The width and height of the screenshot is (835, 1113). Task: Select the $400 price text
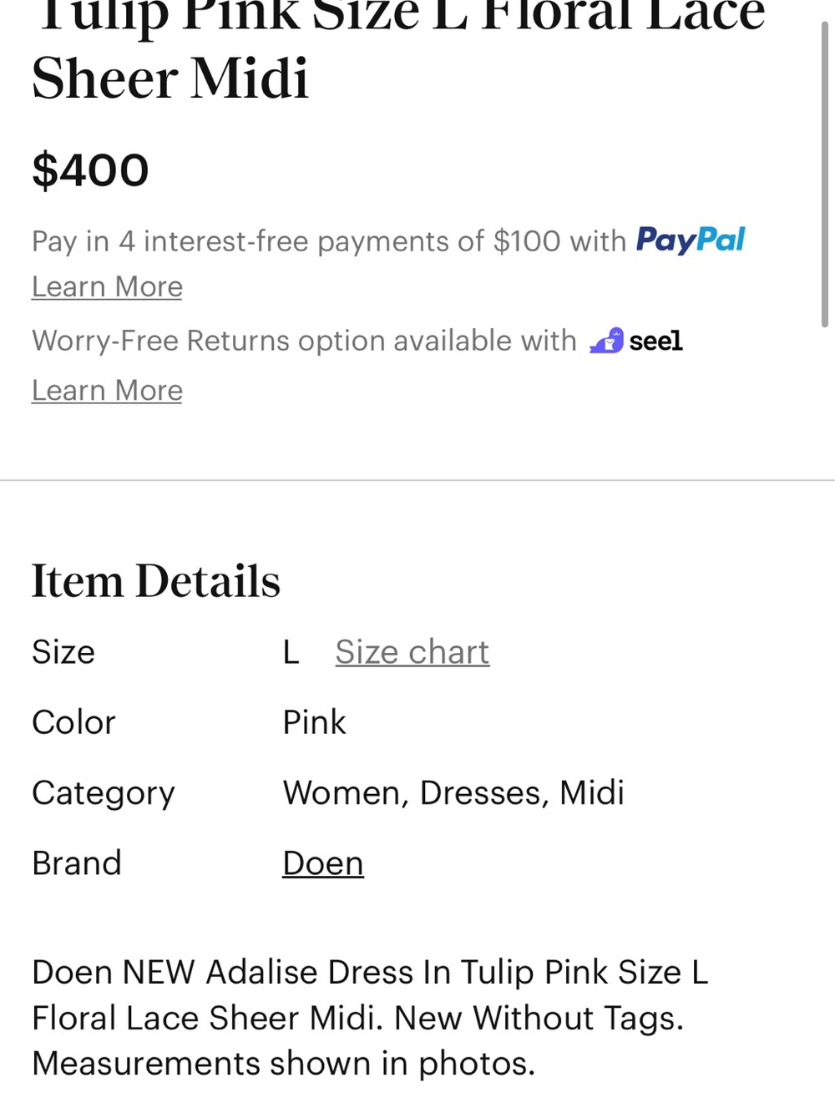coord(90,170)
